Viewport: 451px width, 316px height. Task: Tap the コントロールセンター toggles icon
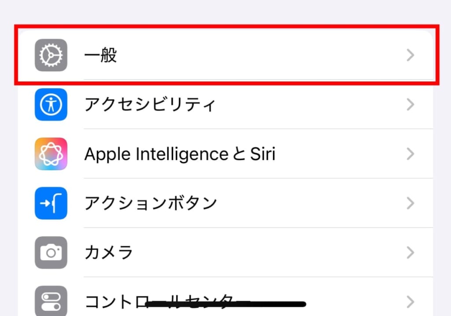click(x=51, y=301)
